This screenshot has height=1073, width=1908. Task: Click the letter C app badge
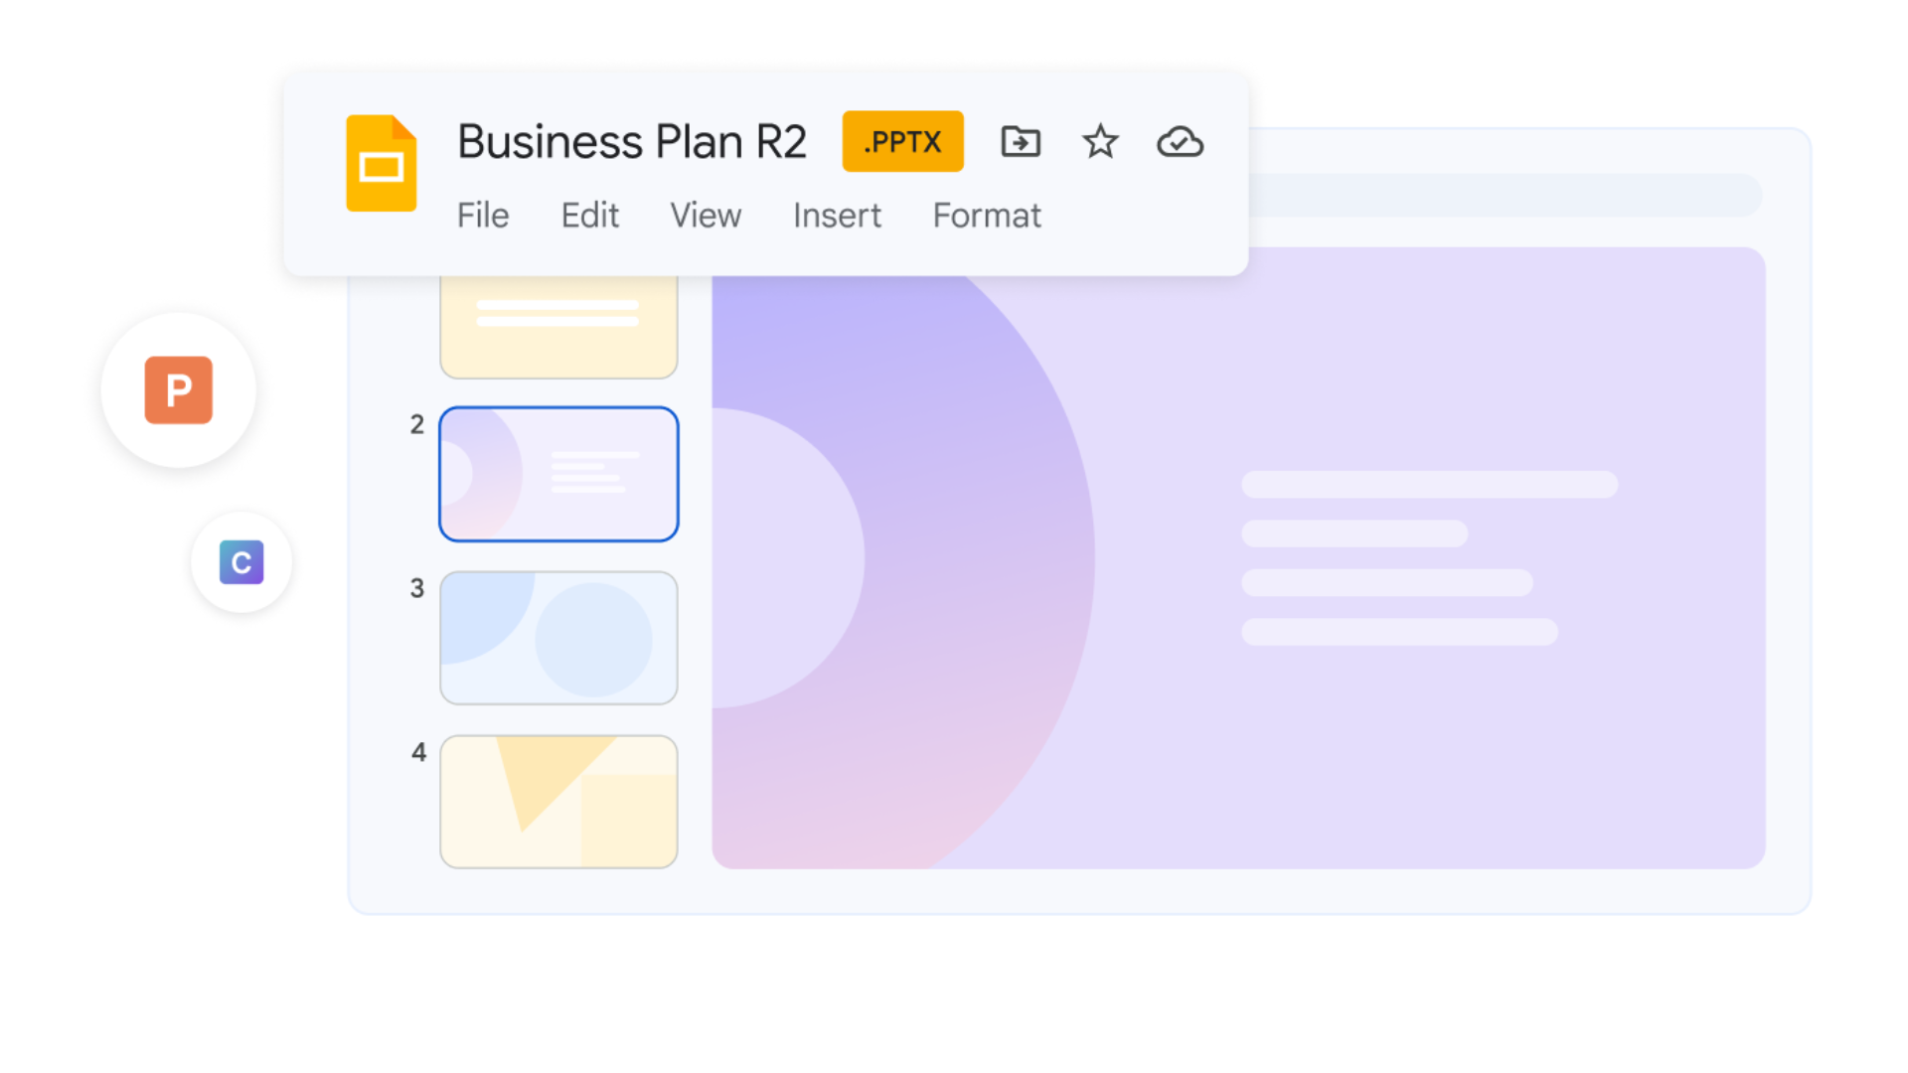pos(241,561)
